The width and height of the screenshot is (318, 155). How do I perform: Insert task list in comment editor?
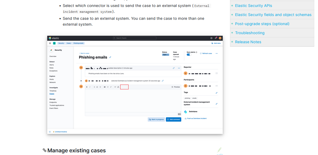[x=100, y=87]
